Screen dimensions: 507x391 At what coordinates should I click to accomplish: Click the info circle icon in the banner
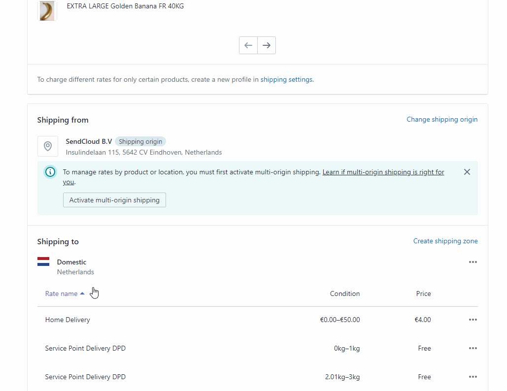pos(50,172)
